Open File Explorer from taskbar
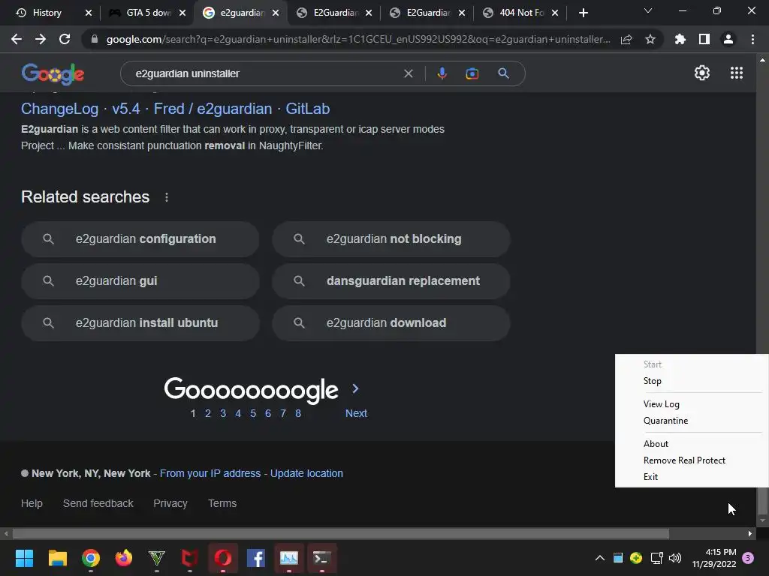Screen dimensions: 769x576 (x=57, y=558)
